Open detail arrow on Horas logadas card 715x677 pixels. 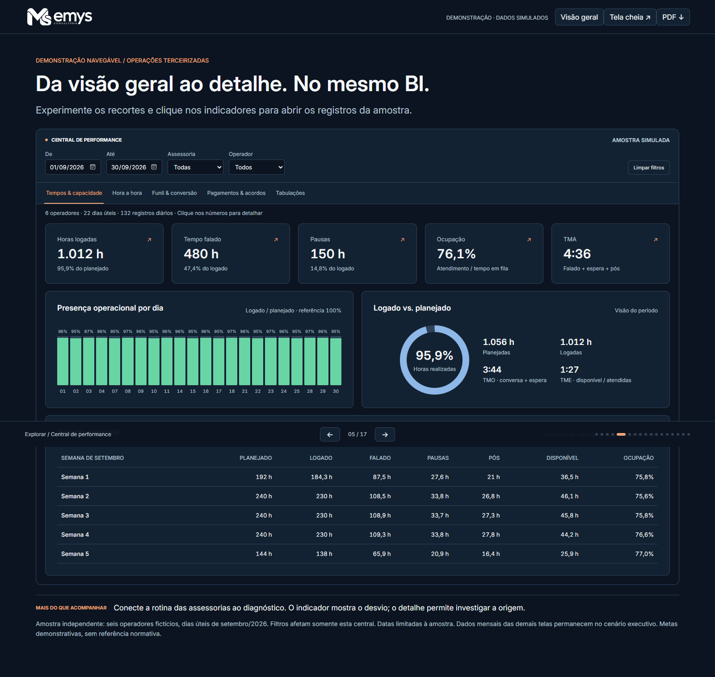coord(149,240)
